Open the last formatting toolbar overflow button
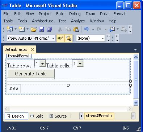 [x=117, y=38]
